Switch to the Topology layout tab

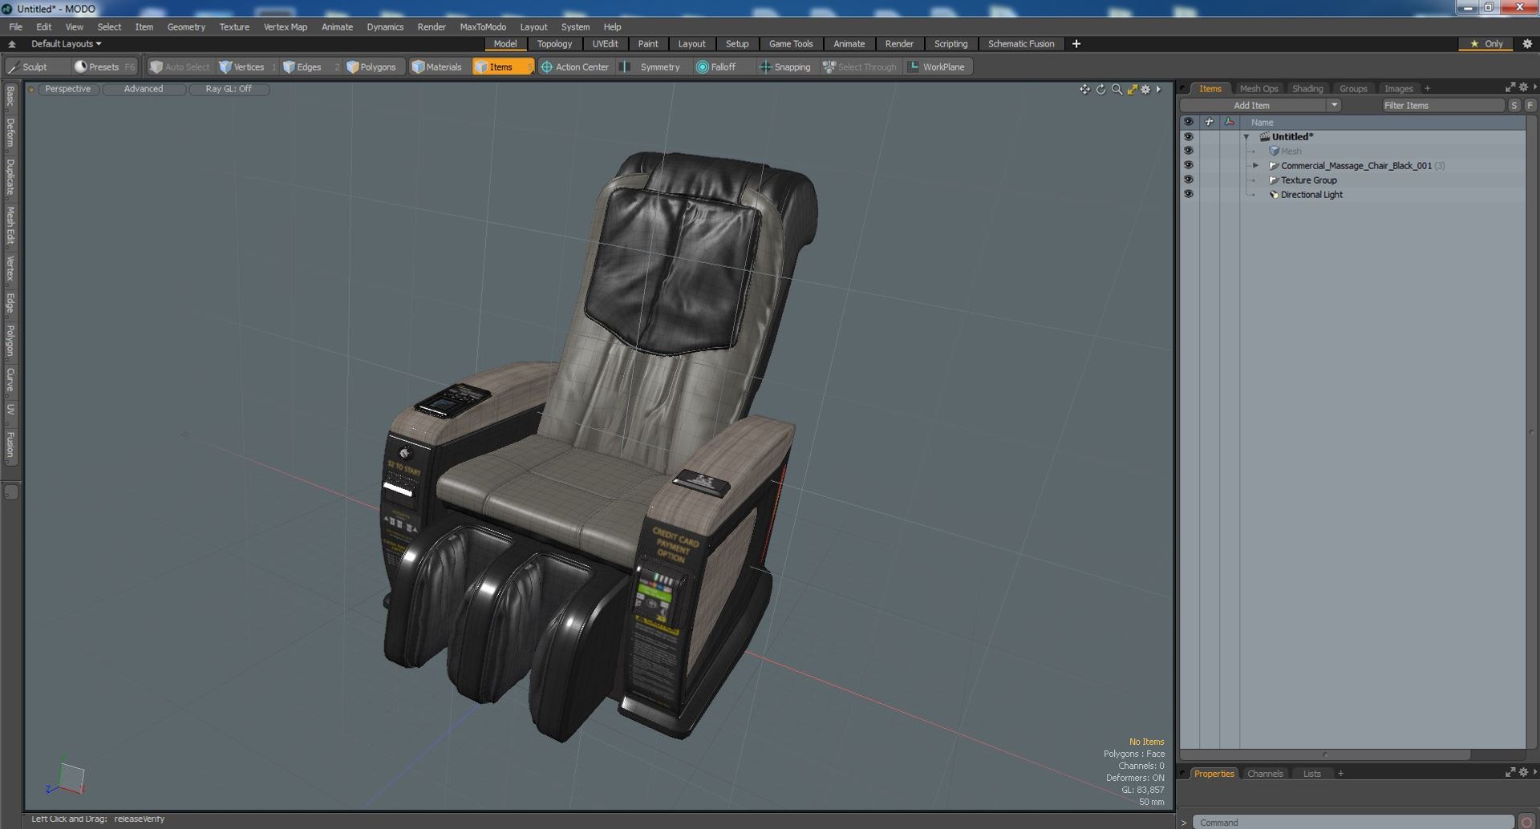pos(554,44)
